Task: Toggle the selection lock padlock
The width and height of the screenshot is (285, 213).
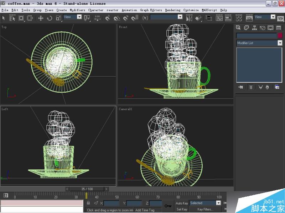Action: (x=88, y=203)
